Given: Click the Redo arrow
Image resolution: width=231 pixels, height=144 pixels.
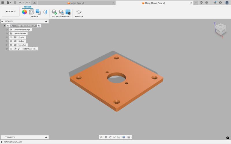Looking at the screenshot, I should coord(27,3).
